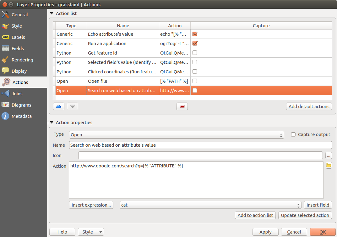Open the Metadata info icon in sidebar

[5, 116]
